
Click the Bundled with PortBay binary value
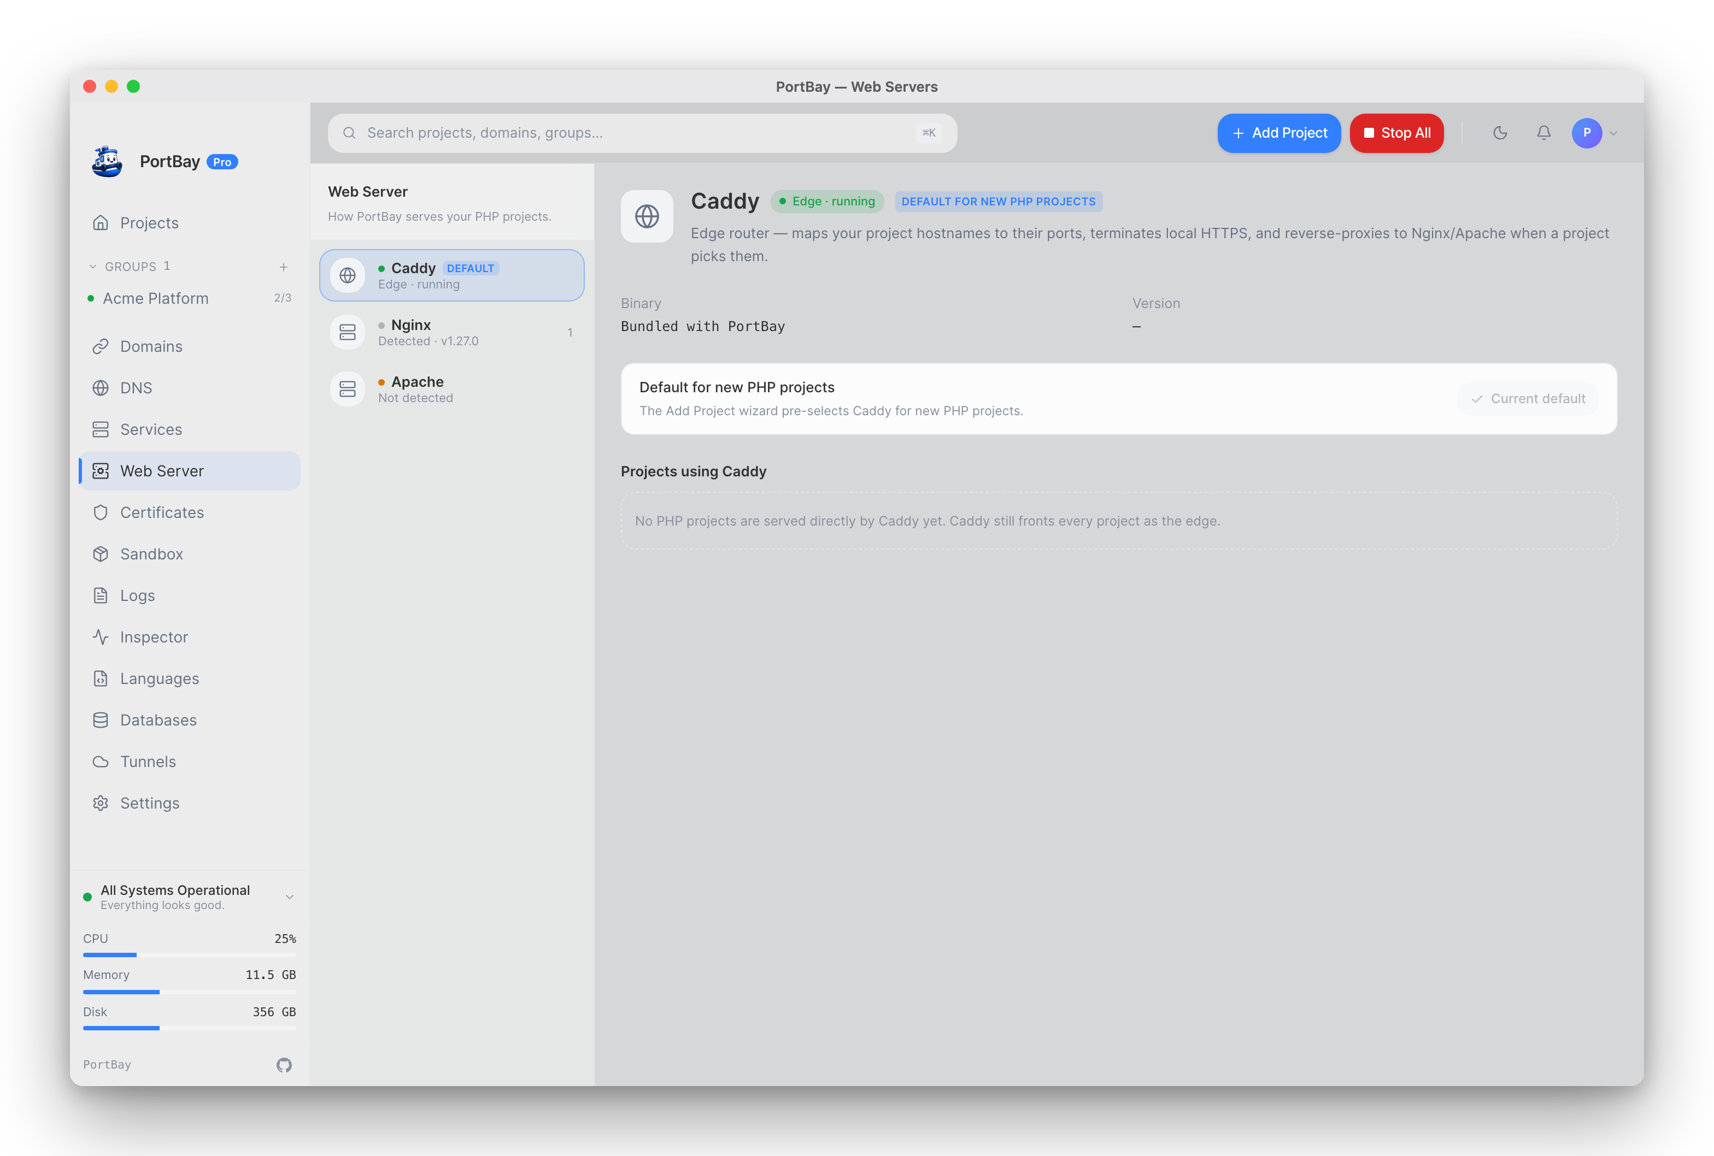tap(703, 326)
